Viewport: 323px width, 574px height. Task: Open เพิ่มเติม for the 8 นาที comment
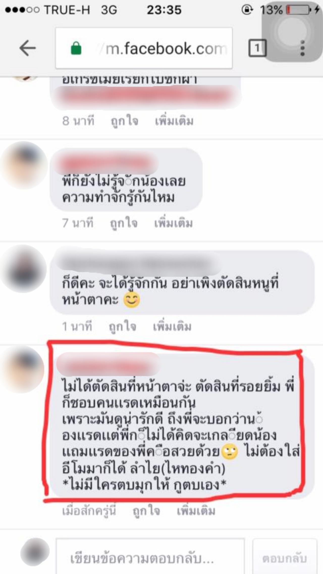pyautogui.click(x=174, y=121)
